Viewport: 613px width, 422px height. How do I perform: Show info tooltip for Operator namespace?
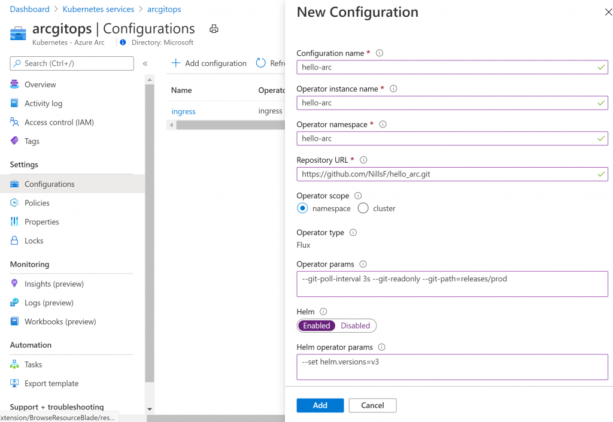point(383,125)
